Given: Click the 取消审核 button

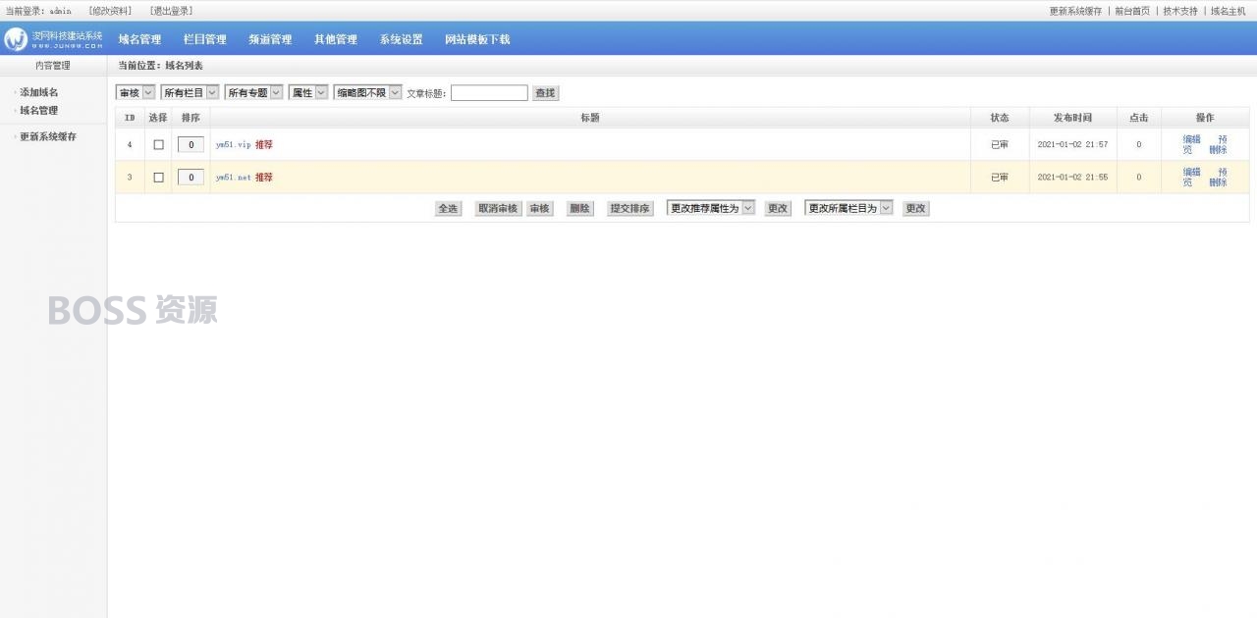Looking at the screenshot, I should (498, 209).
